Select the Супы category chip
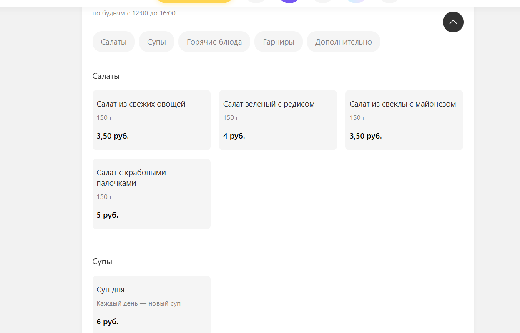 pyautogui.click(x=156, y=42)
